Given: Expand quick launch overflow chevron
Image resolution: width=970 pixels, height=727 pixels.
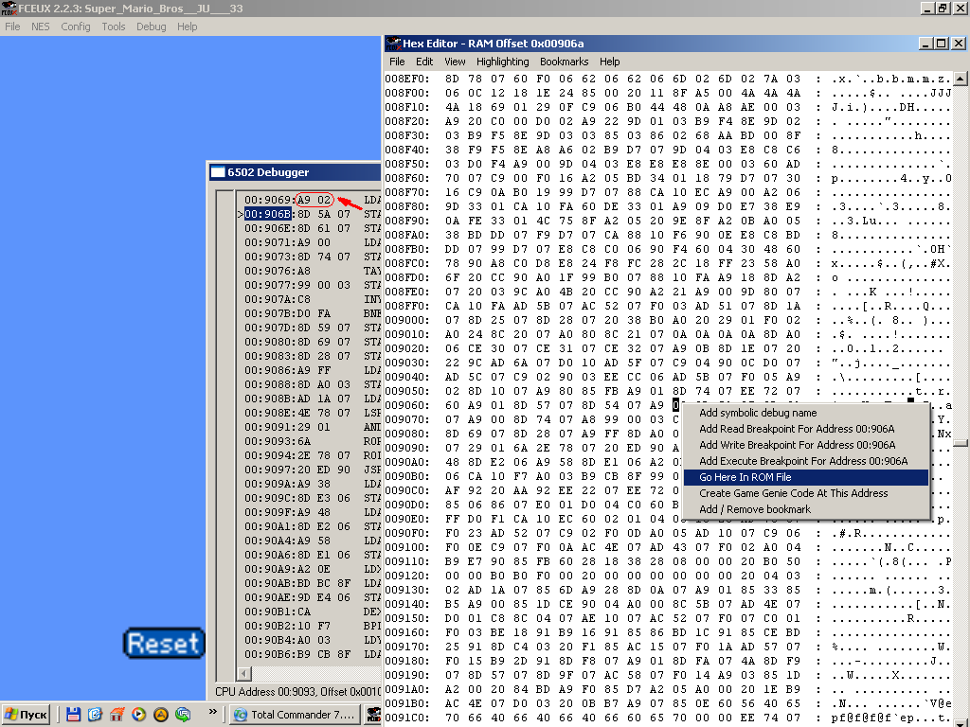Looking at the screenshot, I should point(212,712).
